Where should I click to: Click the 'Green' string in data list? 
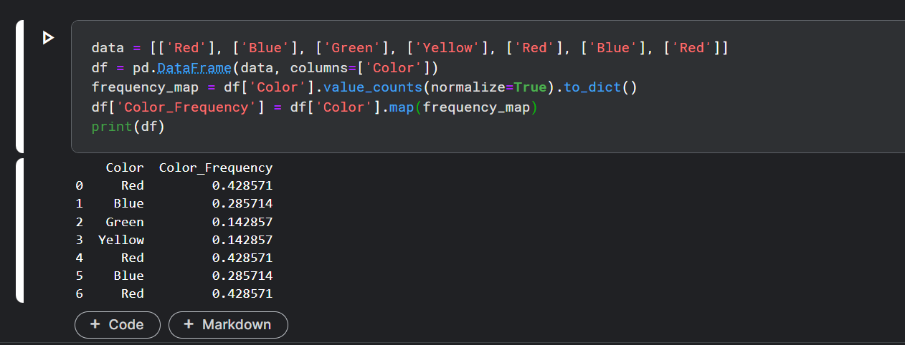(x=351, y=49)
